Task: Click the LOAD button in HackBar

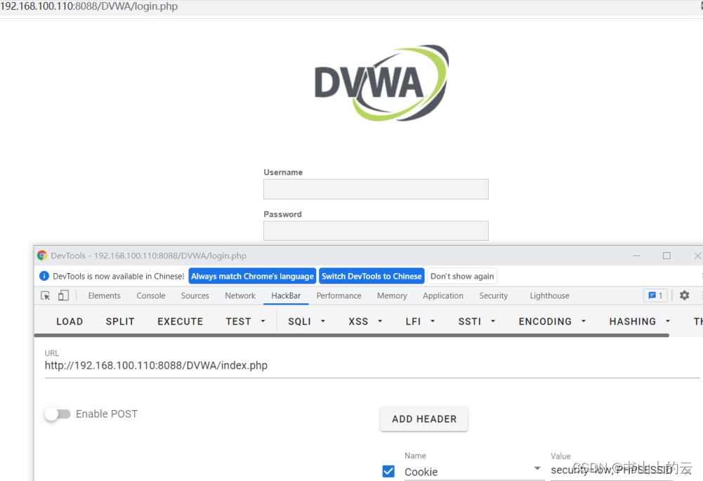Action: [x=70, y=322]
